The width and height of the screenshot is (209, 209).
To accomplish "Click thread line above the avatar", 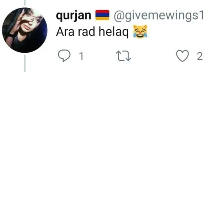I will point(25,3).
